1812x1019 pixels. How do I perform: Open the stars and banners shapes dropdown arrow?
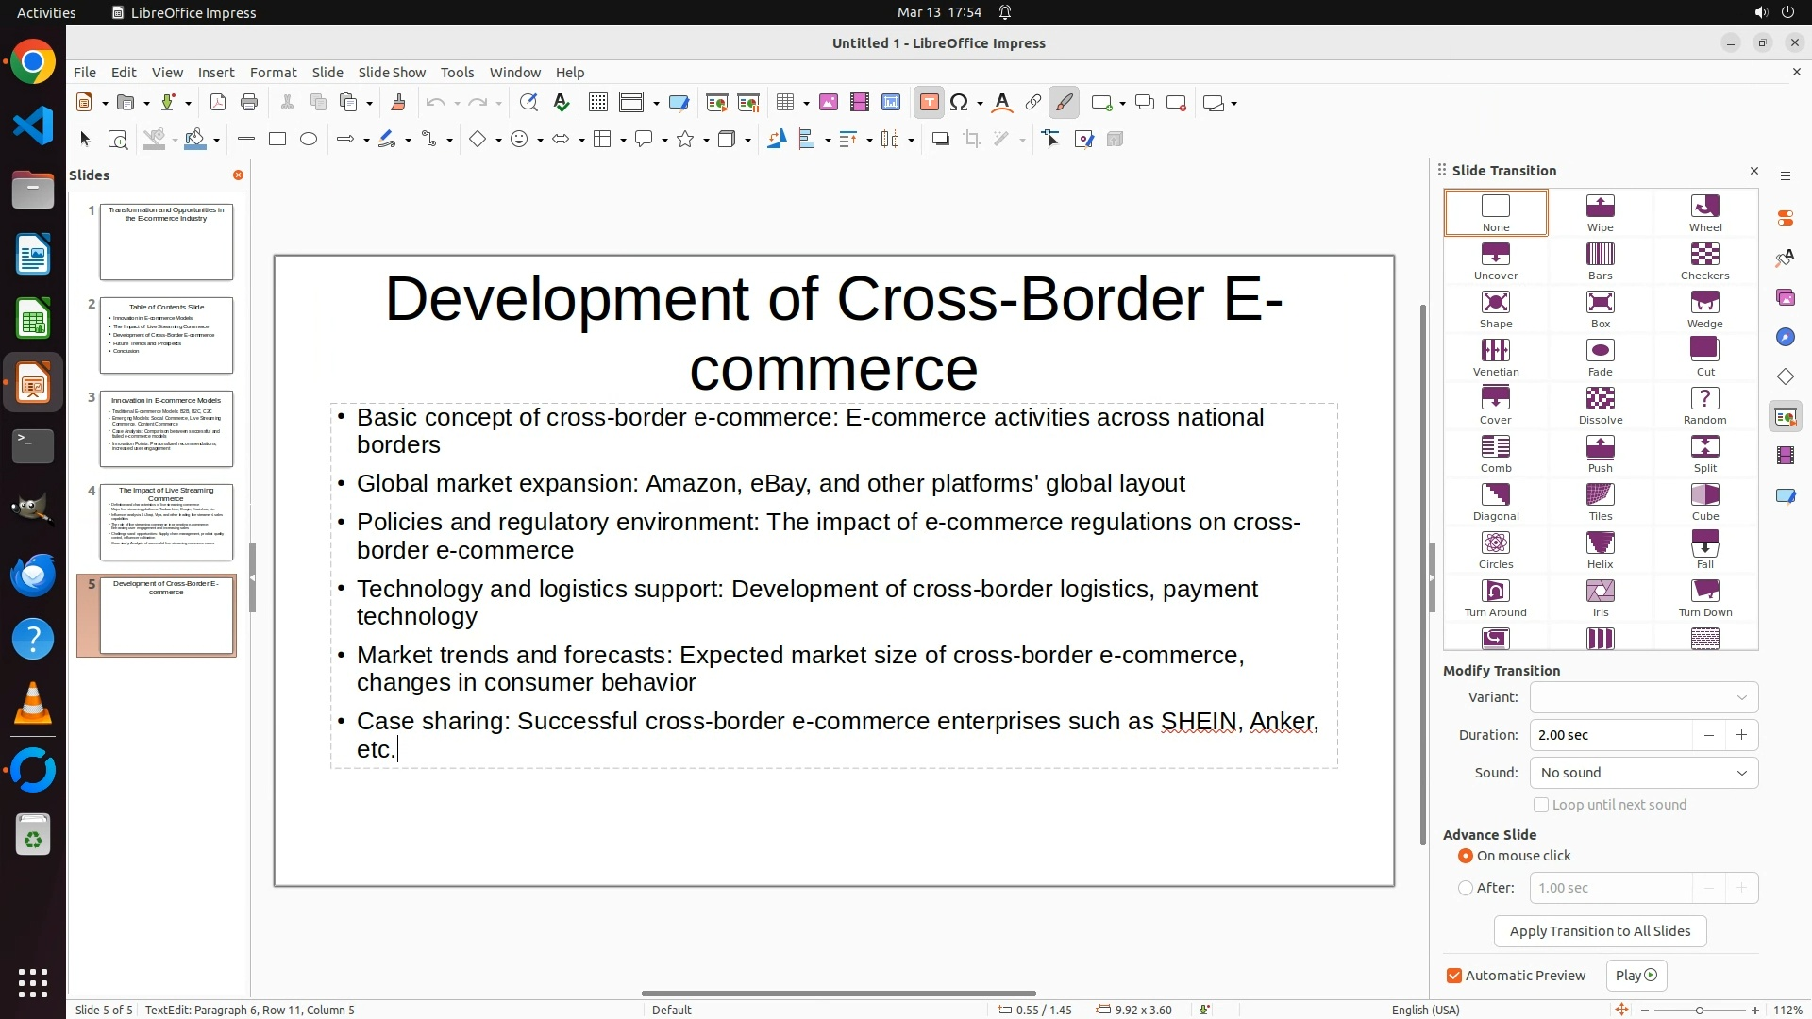click(x=707, y=141)
